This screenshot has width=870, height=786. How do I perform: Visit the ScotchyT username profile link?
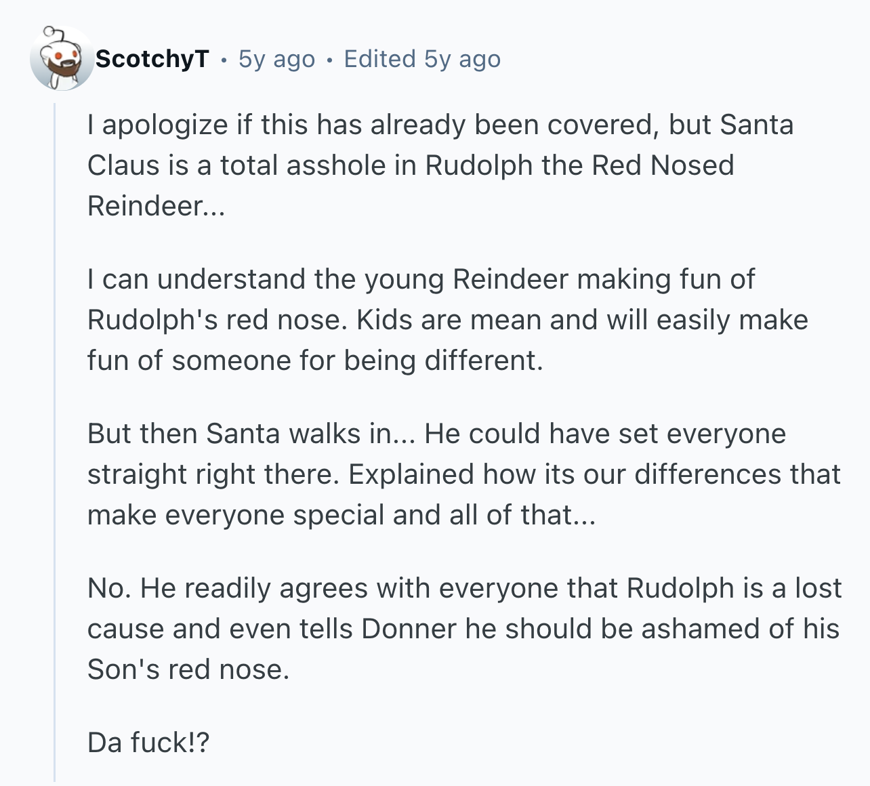[x=152, y=59]
